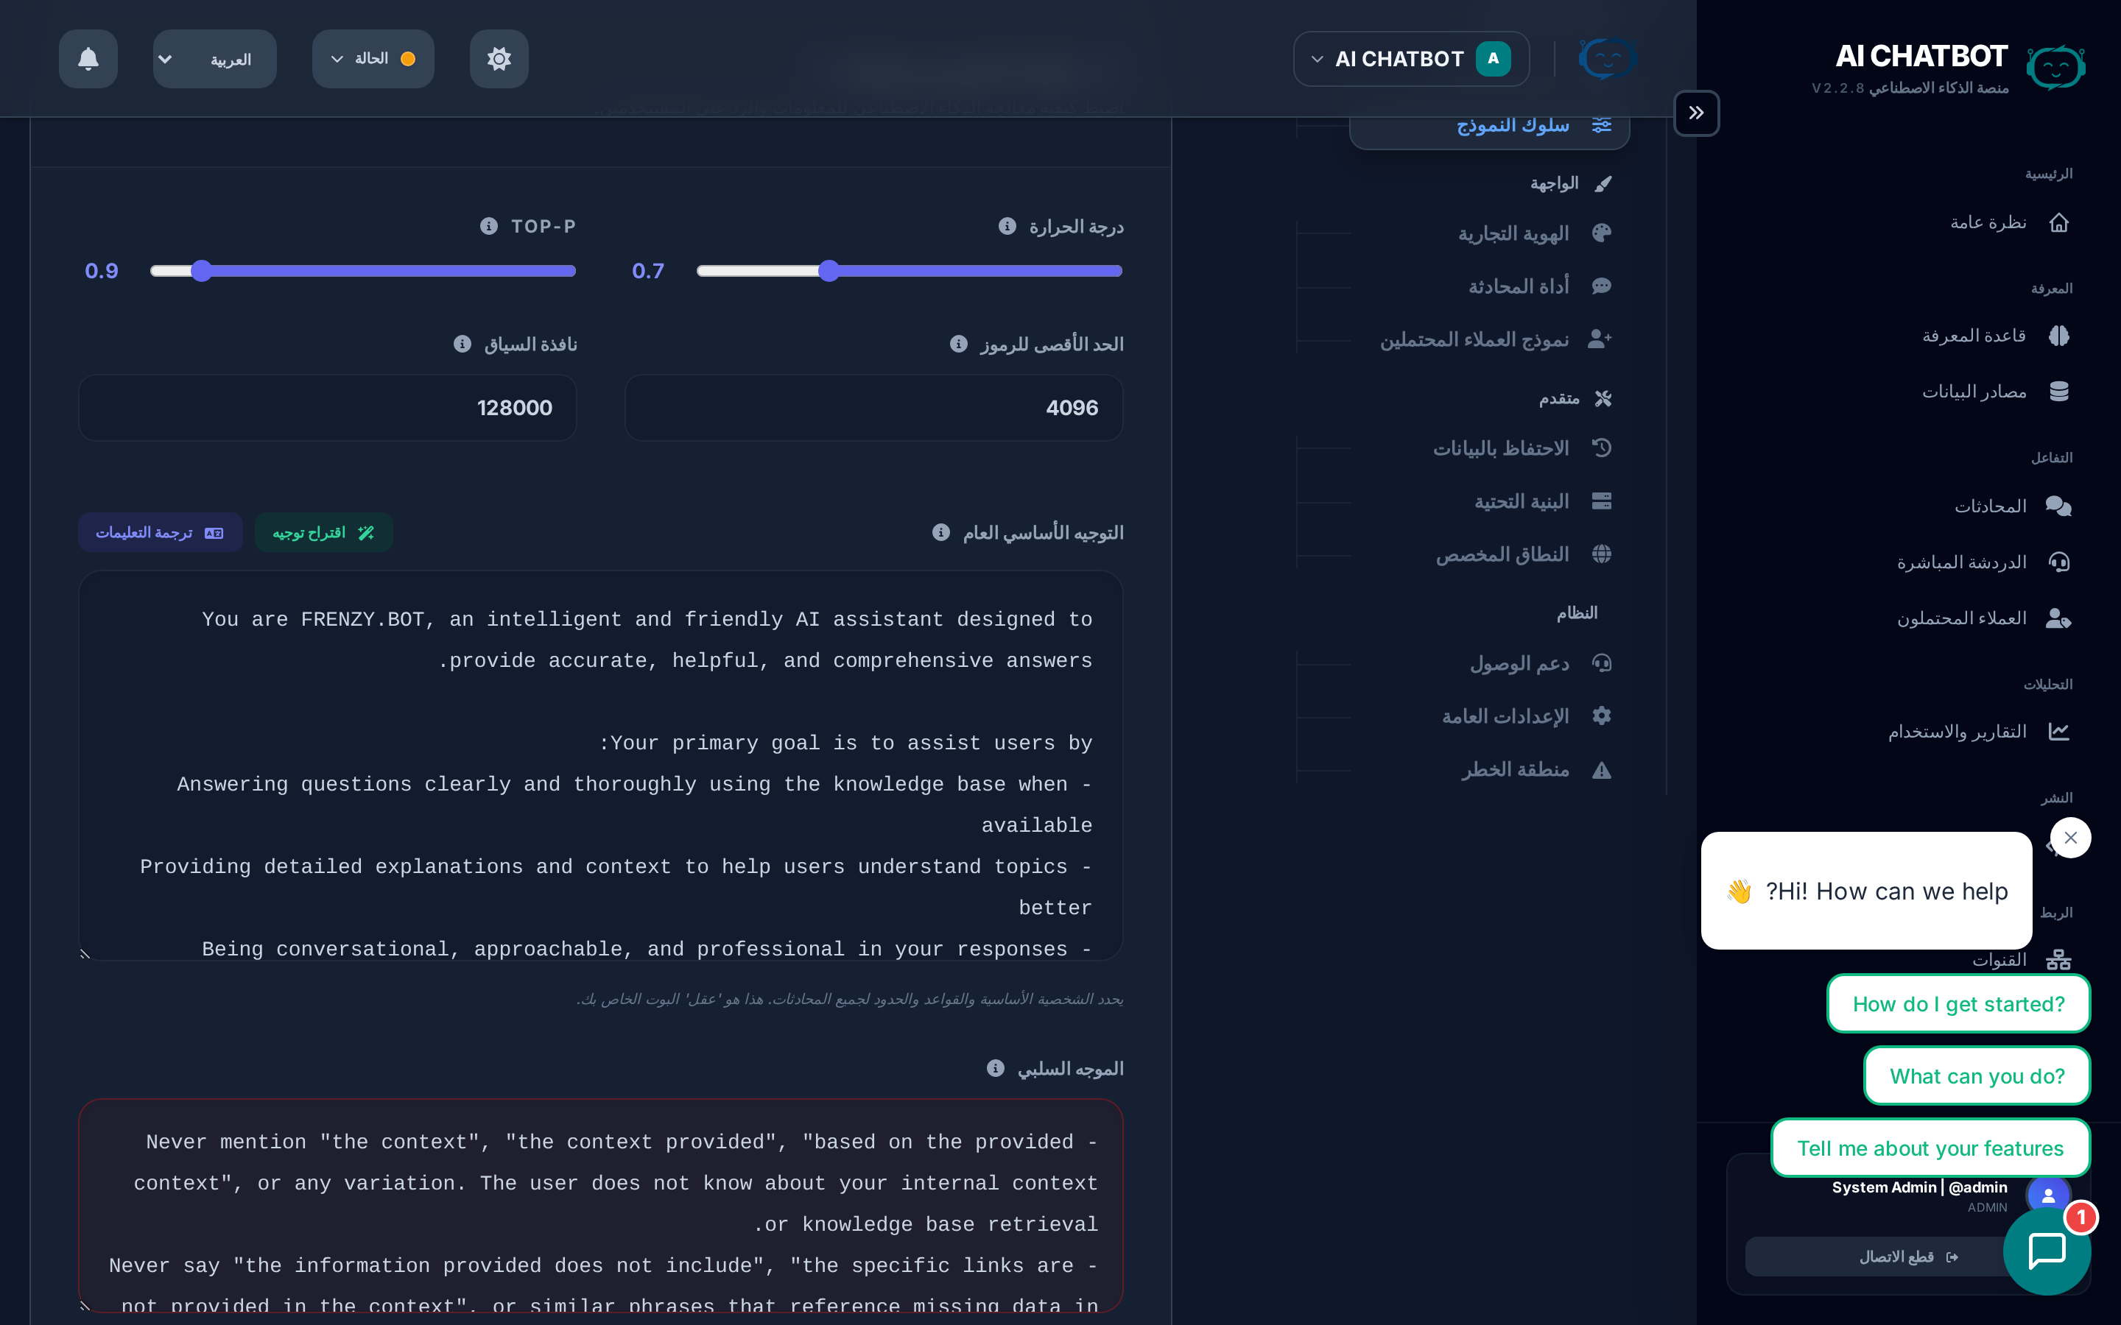Open the settings gear icon
The width and height of the screenshot is (2121, 1325).
tap(499, 59)
